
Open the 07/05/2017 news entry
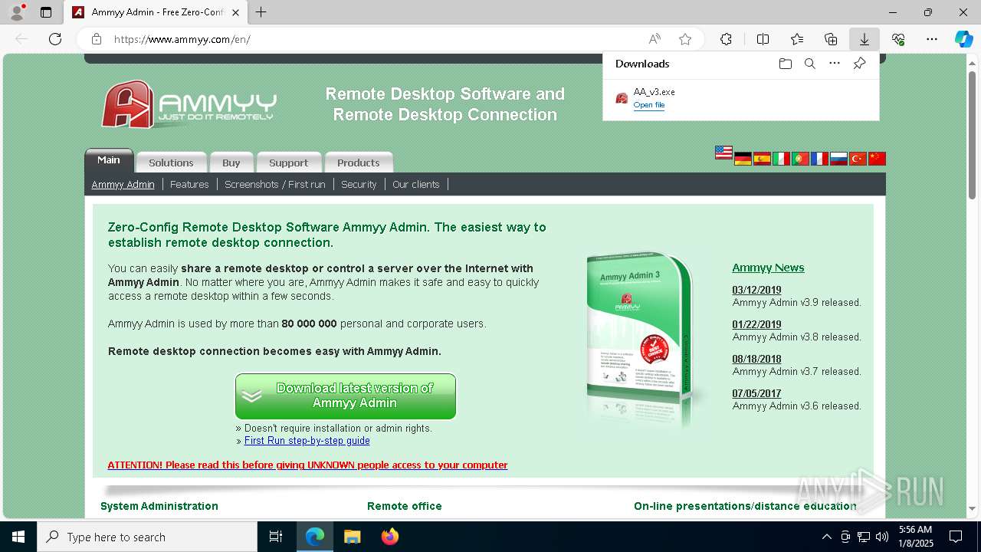click(756, 393)
